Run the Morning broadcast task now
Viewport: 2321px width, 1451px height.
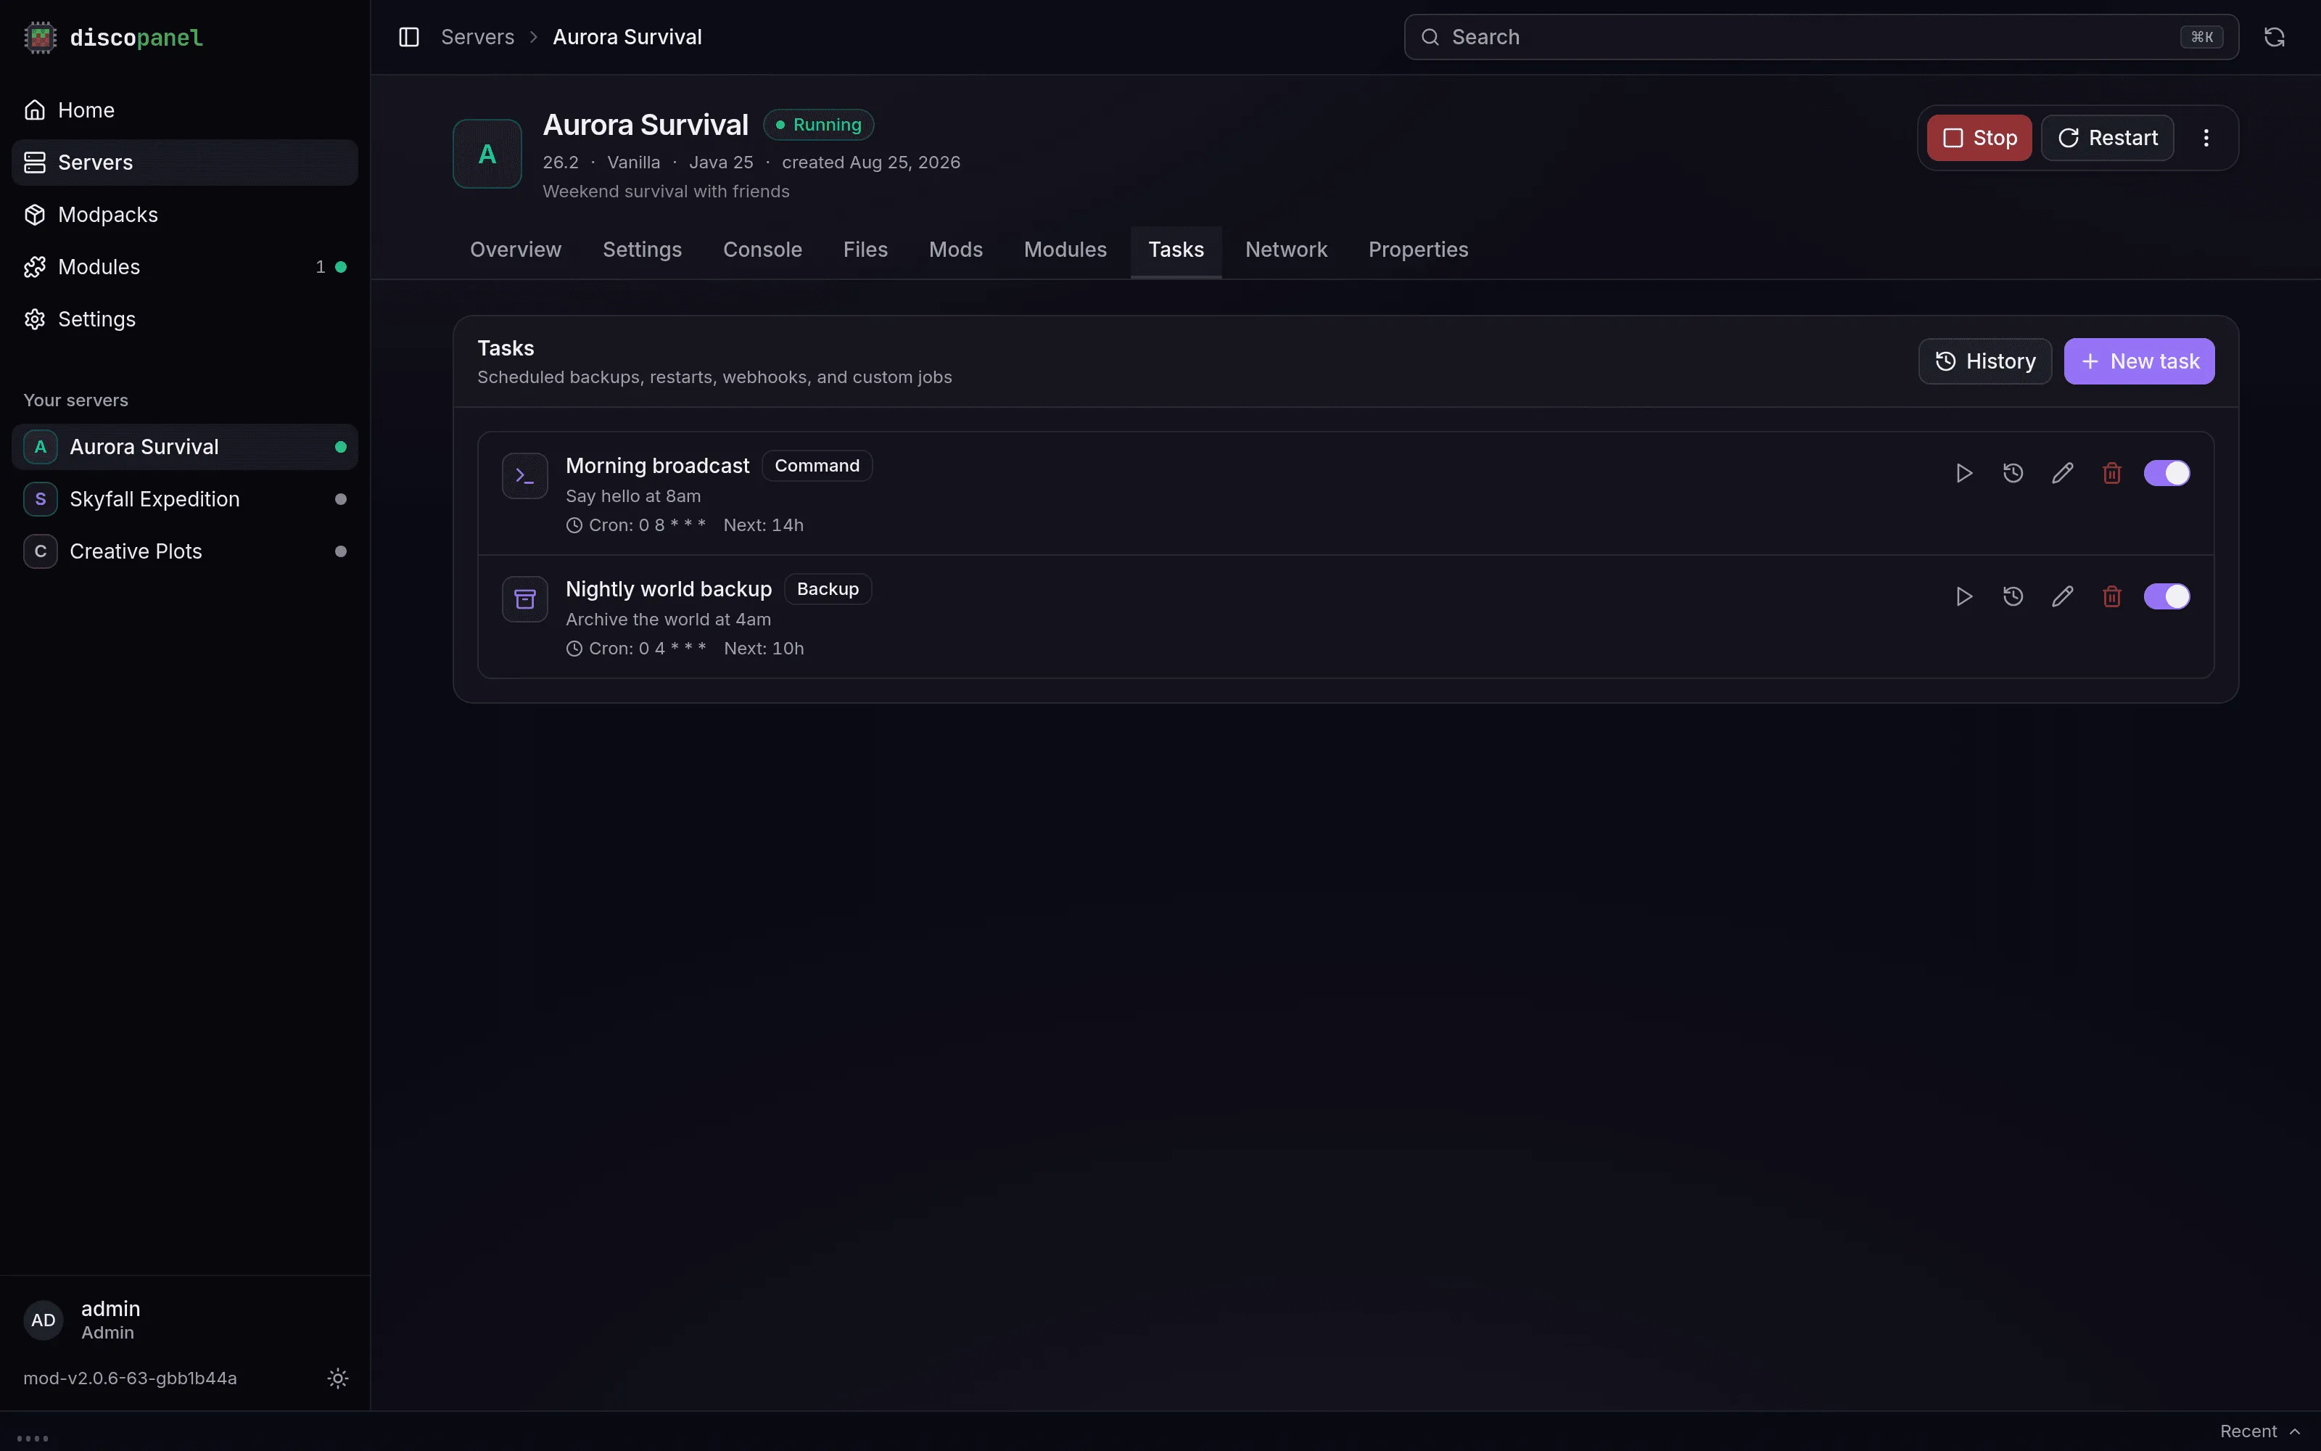click(x=1963, y=473)
